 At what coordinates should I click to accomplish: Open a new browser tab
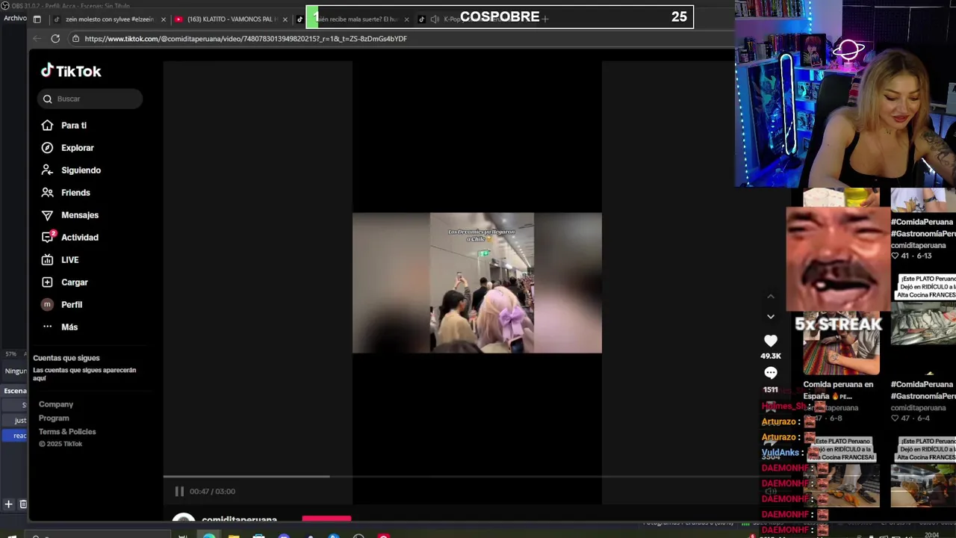(545, 19)
